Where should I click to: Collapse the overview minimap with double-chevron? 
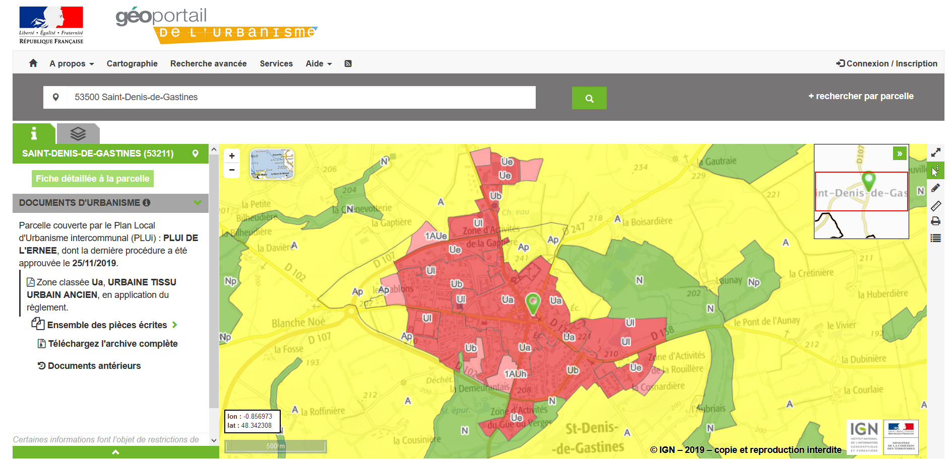point(900,153)
